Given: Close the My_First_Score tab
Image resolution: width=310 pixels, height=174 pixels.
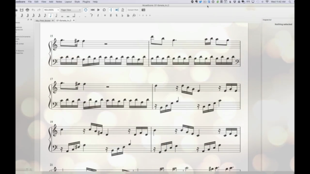Looking at the screenshot, I should pos(53,20).
